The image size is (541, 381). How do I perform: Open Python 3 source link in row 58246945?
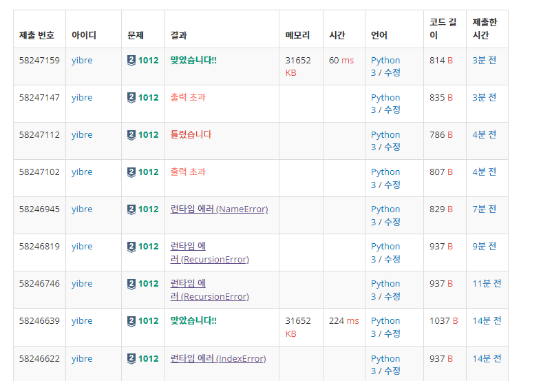[385, 216]
